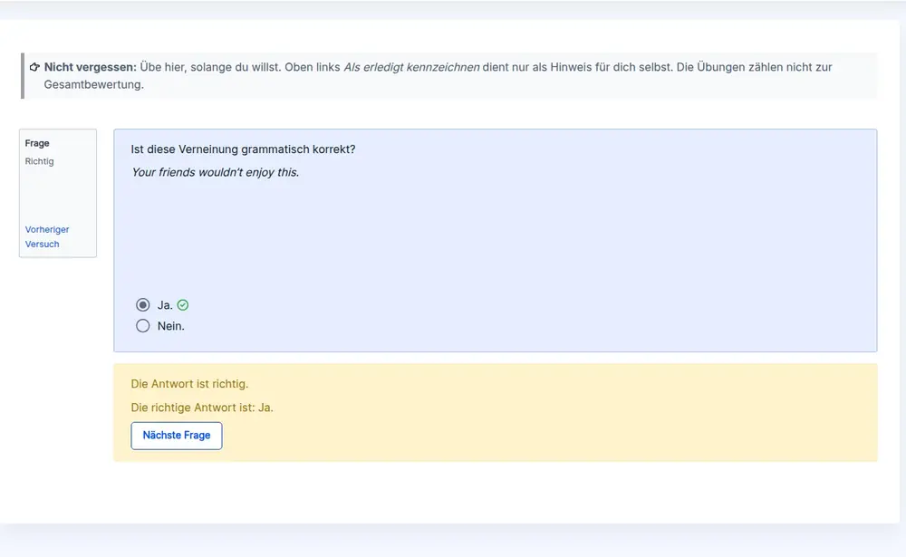The height and width of the screenshot is (557, 906).
Task: Click the word "Gesamtbewertung" in the note
Action: (x=93, y=84)
